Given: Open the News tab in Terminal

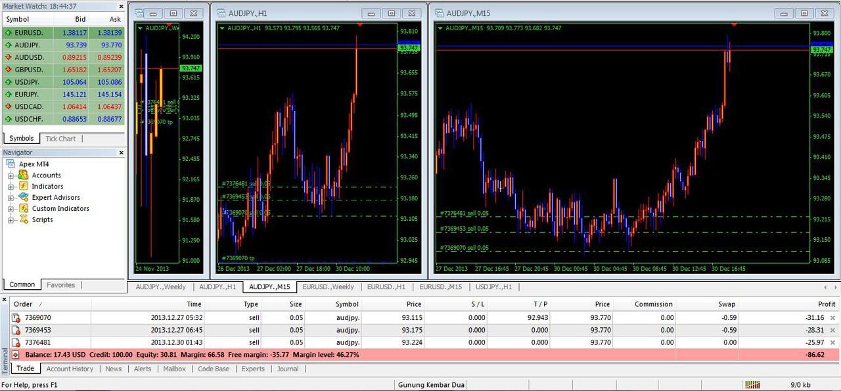Looking at the screenshot, I should [114, 369].
